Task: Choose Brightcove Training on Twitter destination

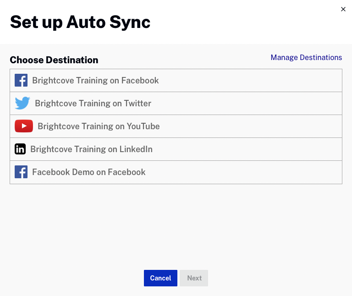Action: click(x=93, y=104)
